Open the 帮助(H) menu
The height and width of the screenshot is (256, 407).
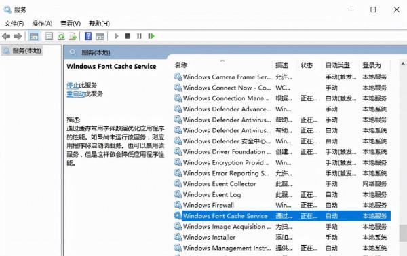click(x=99, y=24)
